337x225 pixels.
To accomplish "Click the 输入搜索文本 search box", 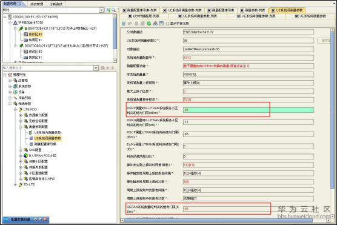I will coord(48,68).
